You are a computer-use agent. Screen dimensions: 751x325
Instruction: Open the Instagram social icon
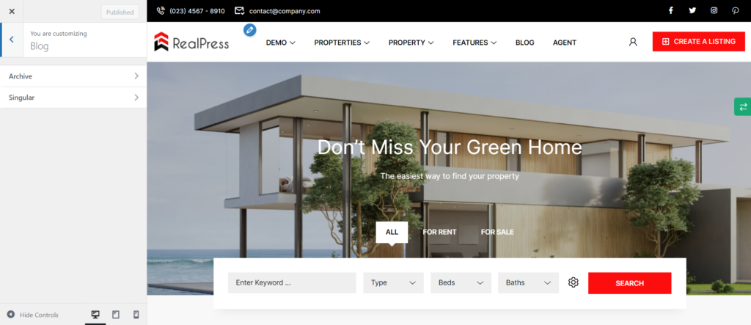(x=714, y=10)
